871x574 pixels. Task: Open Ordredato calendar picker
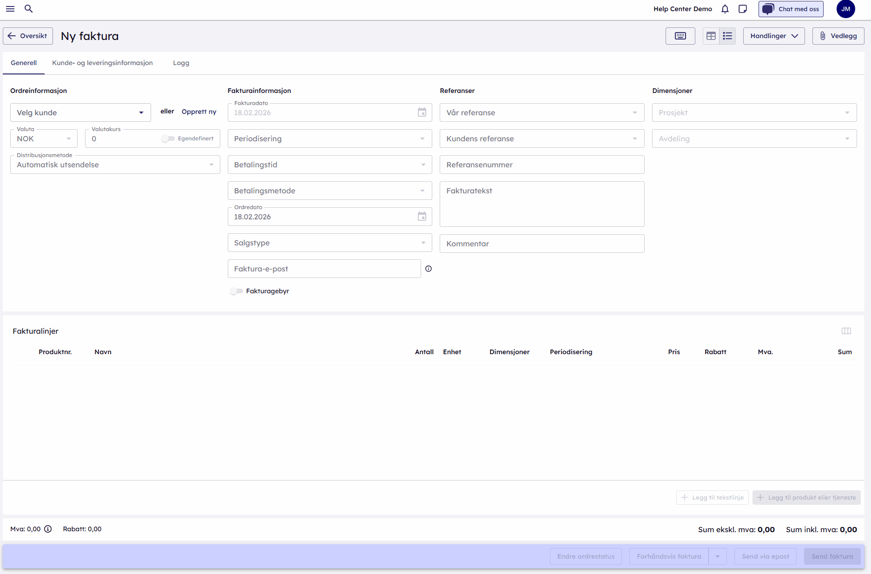click(x=422, y=217)
